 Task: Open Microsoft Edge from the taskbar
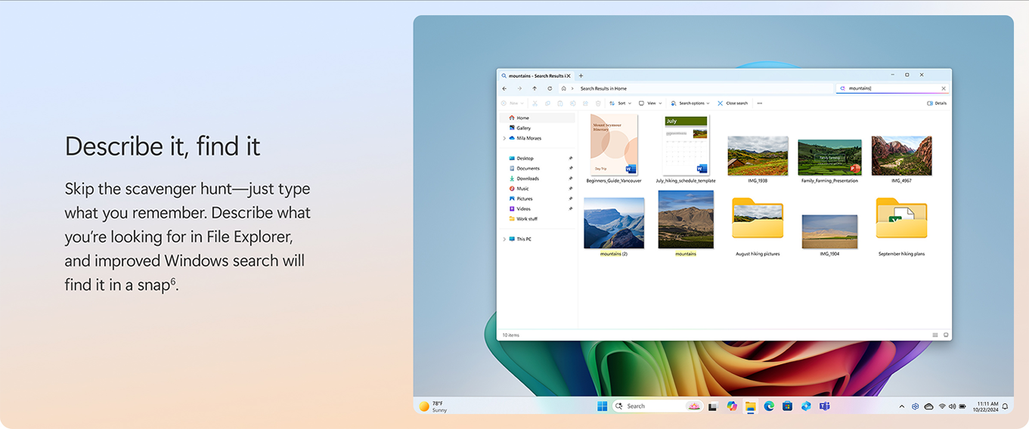(x=769, y=406)
